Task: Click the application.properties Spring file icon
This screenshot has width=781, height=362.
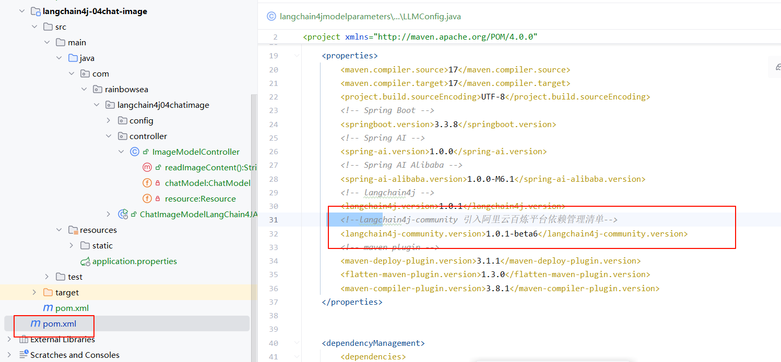Action: (x=85, y=261)
